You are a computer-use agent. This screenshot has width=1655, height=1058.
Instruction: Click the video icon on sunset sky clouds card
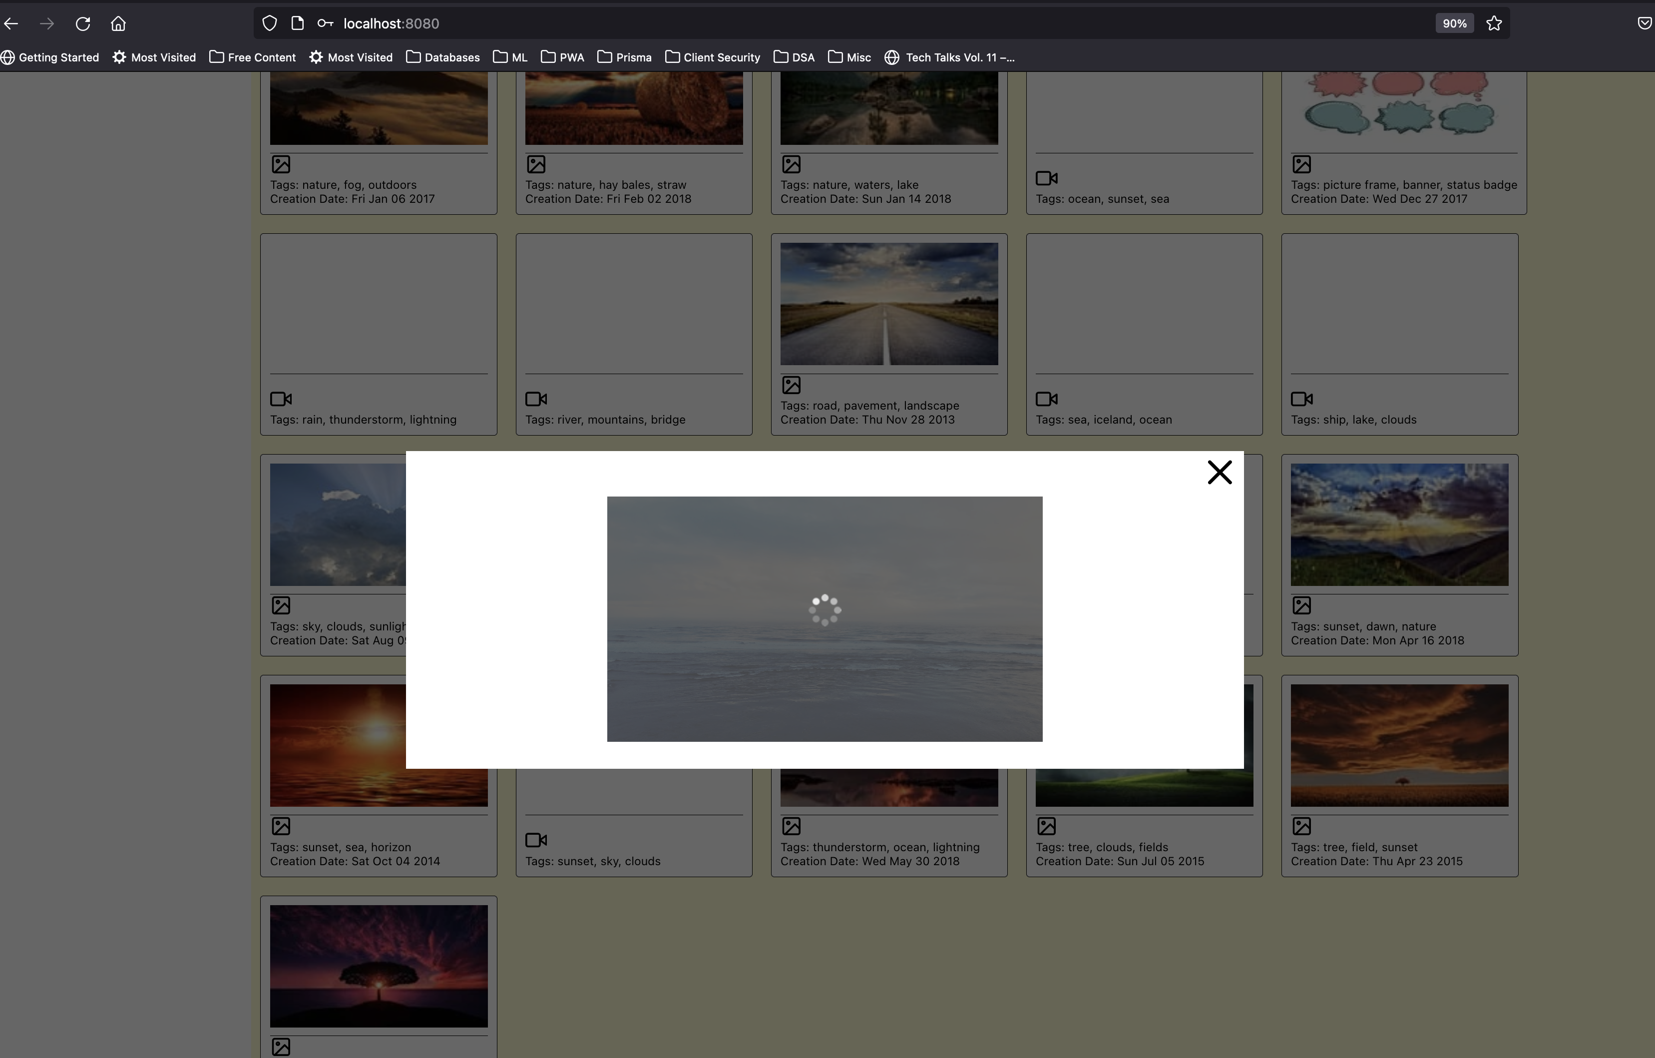(535, 840)
